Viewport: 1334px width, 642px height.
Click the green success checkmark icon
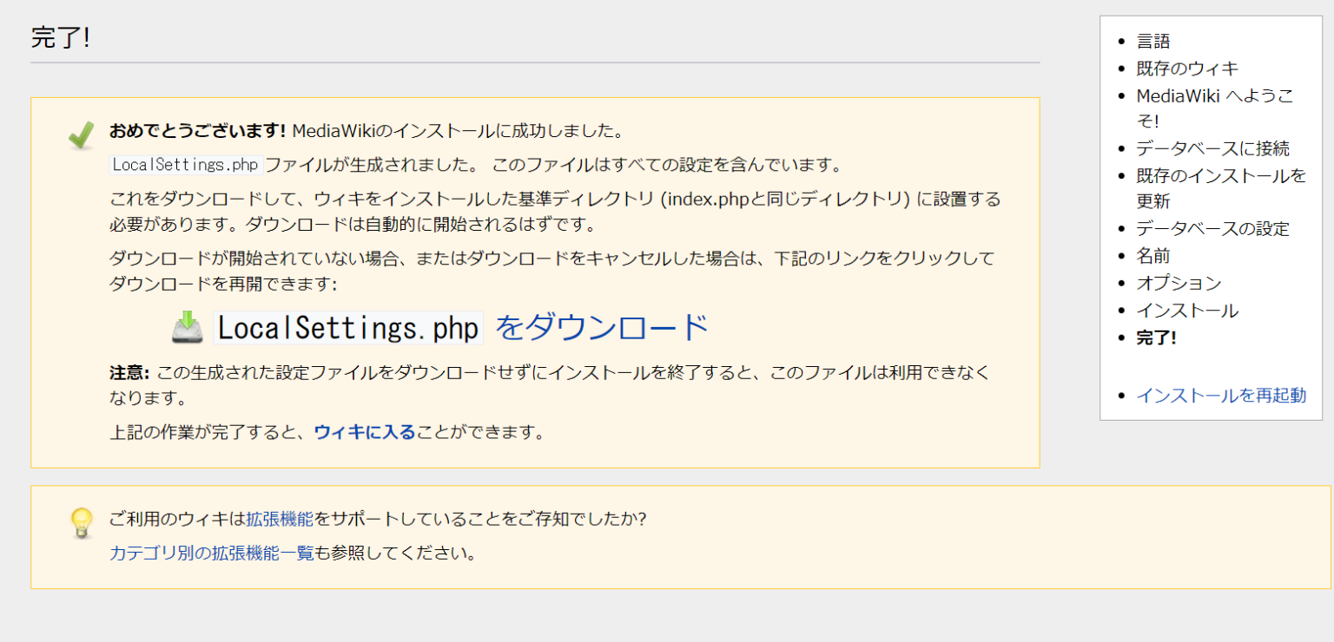(81, 133)
